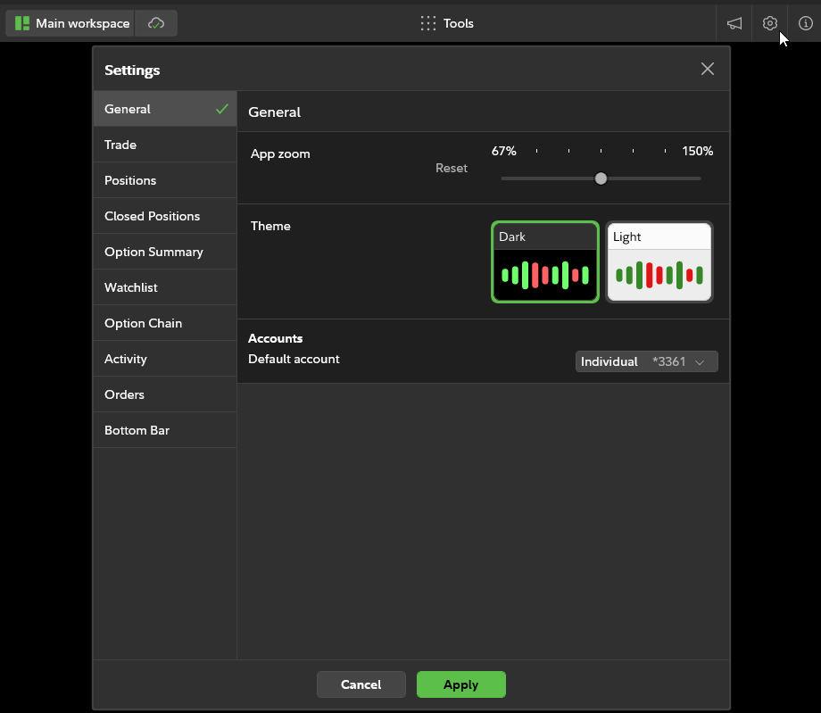Click the info circle icon
821x713 pixels.
[805, 23]
